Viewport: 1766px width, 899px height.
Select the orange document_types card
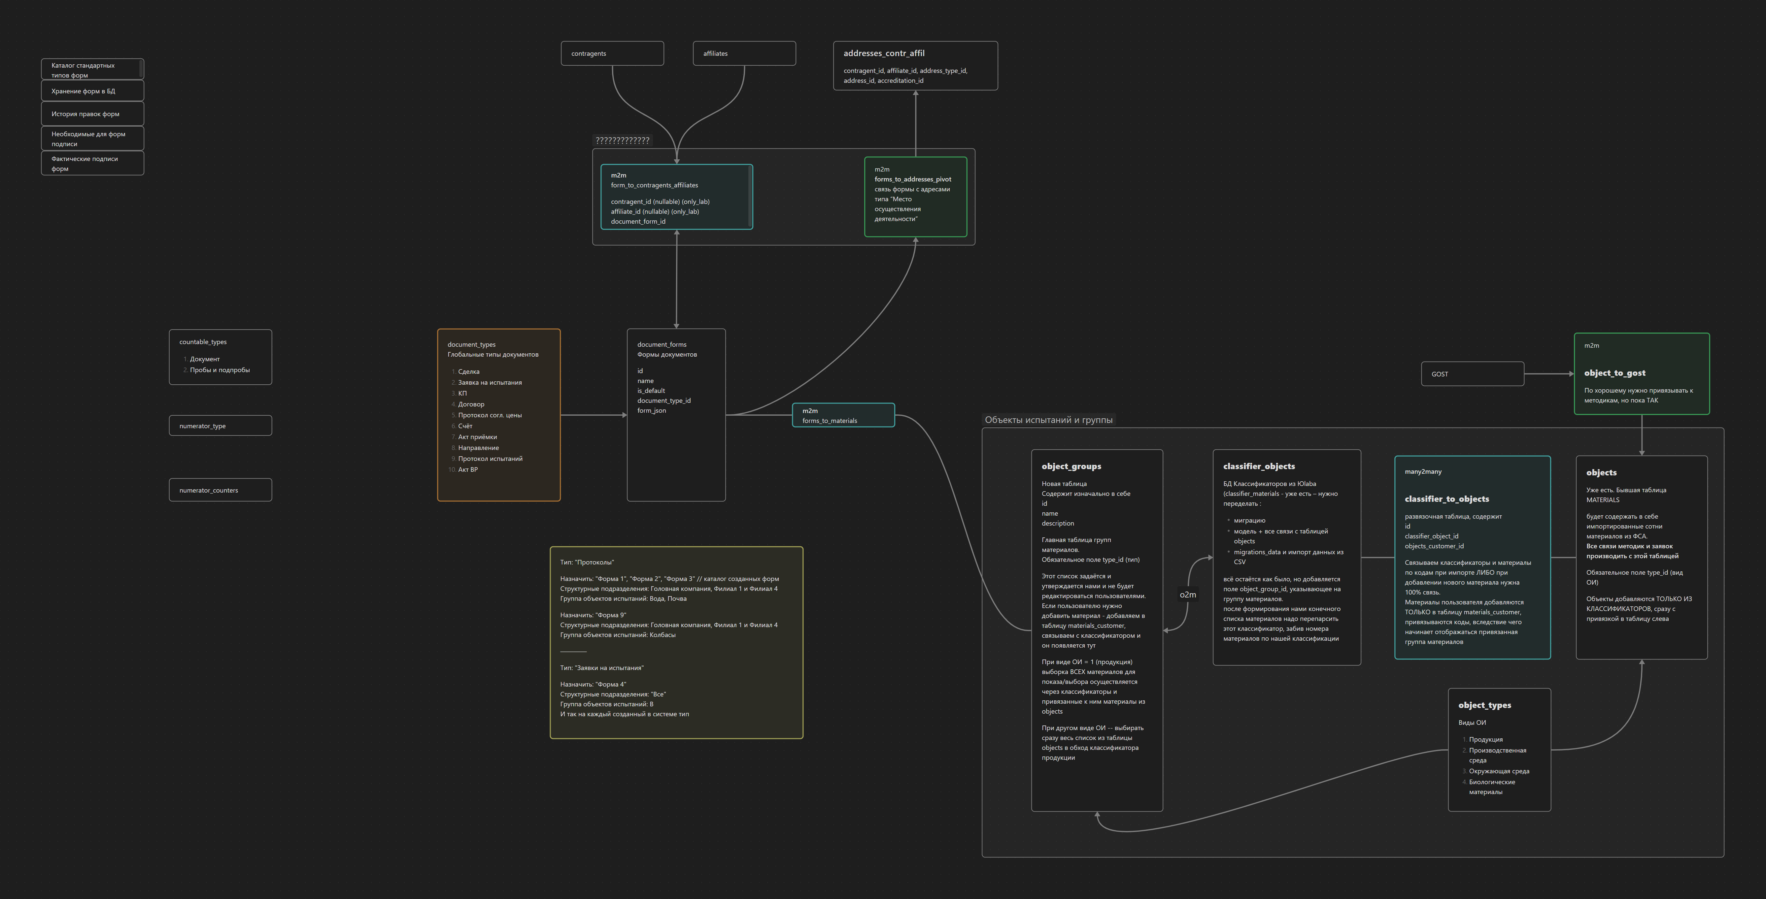click(x=498, y=415)
